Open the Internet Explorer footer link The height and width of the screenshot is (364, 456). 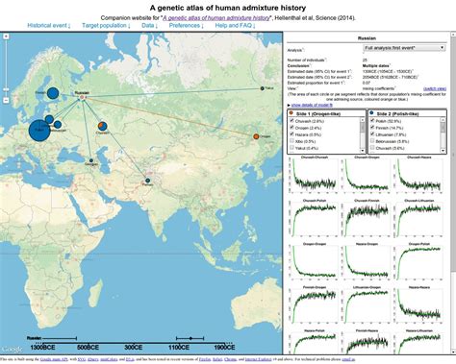coord(258,359)
